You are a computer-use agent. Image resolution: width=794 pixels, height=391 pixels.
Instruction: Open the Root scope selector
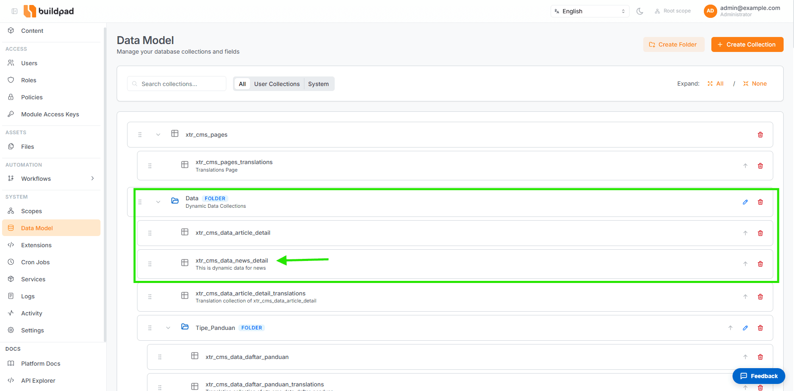(673, 11)
